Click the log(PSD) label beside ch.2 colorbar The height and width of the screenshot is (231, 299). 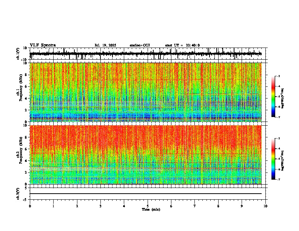point(283,160)
